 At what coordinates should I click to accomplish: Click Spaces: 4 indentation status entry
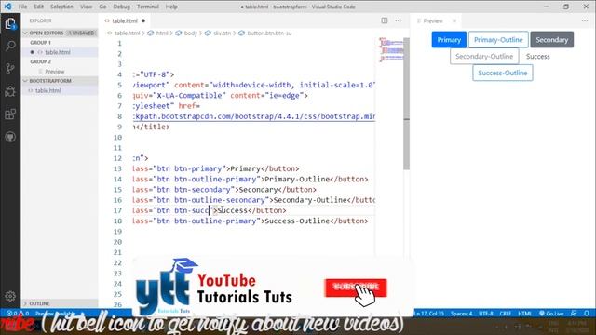click(462, 314)
